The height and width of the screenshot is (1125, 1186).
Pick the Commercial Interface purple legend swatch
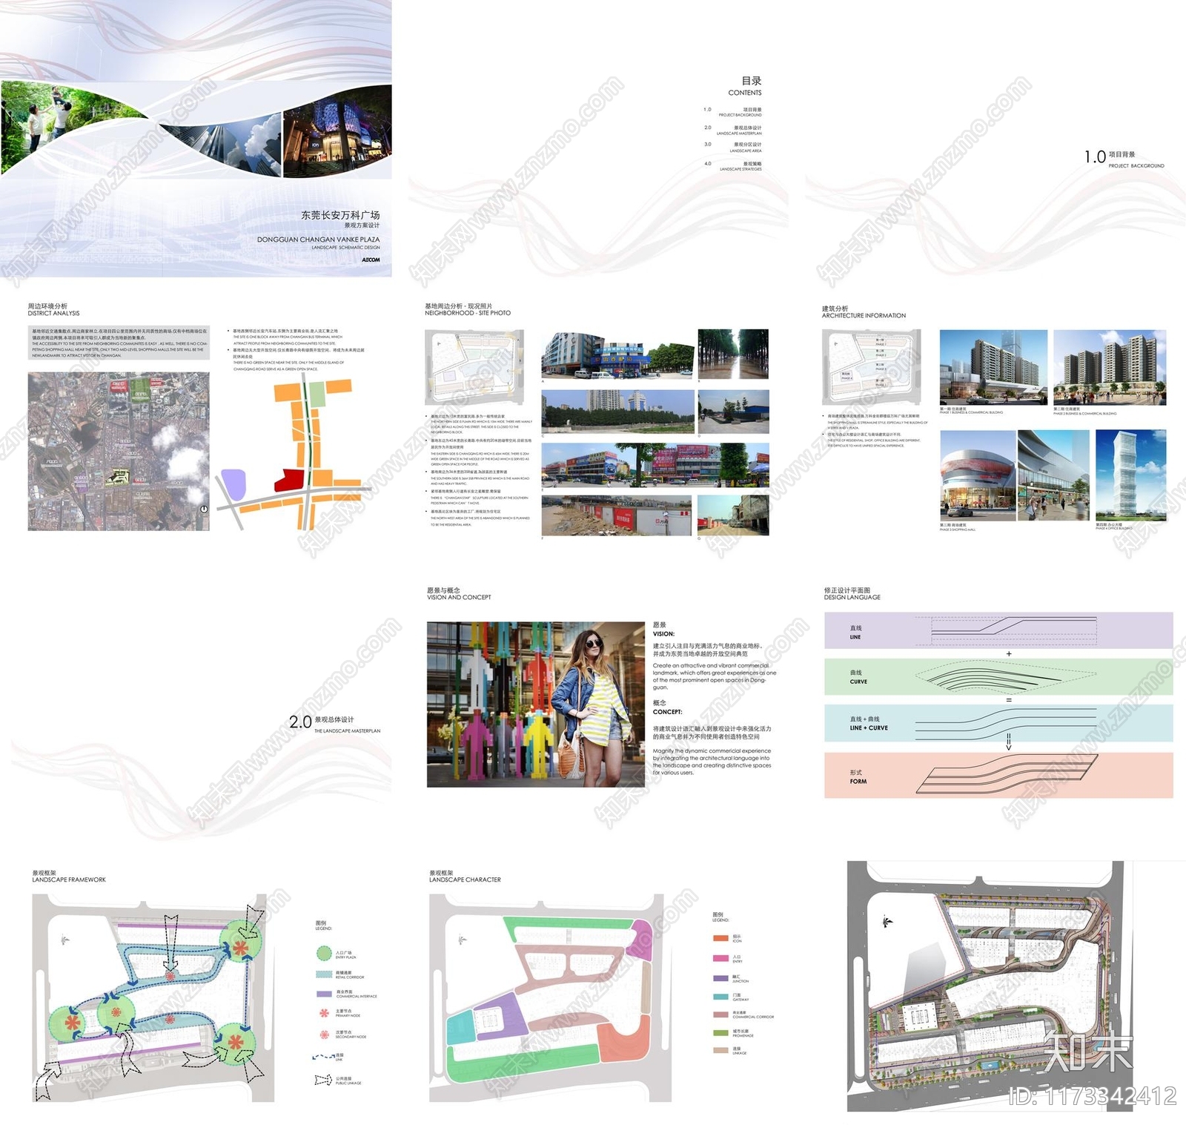[323, 994]
